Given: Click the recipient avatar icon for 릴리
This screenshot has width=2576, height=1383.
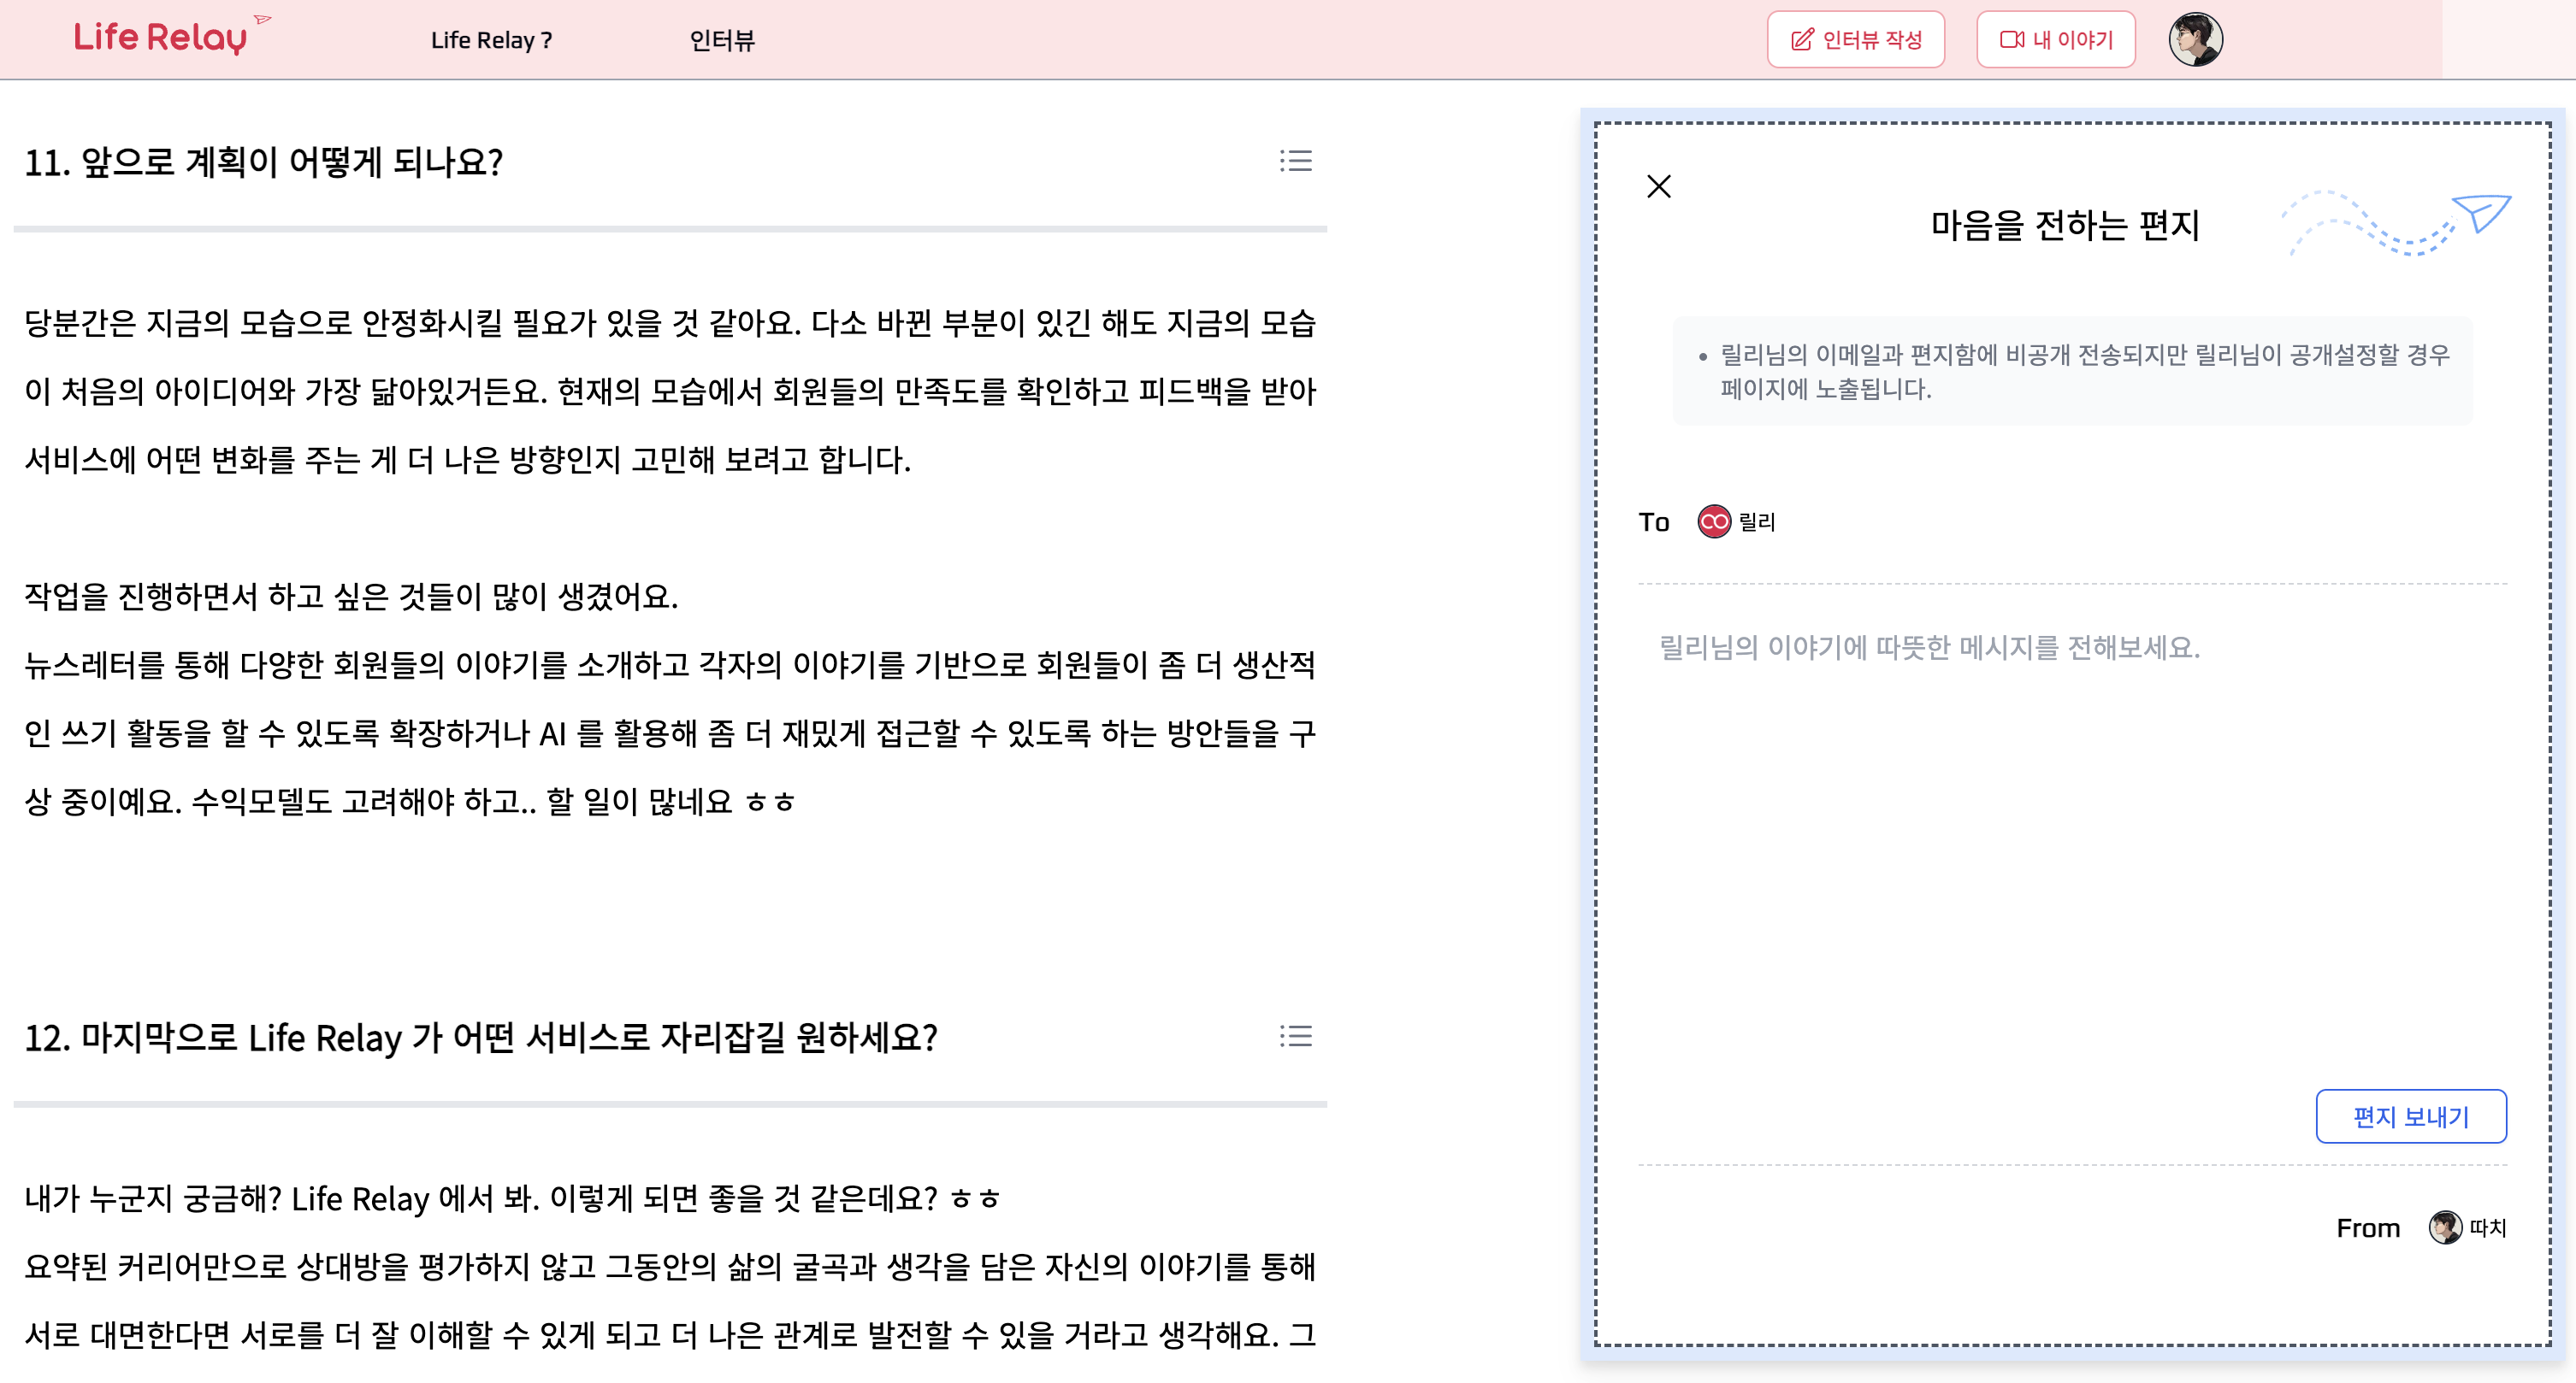Looking at the screenshot, I should click(x=1713, y=521).
